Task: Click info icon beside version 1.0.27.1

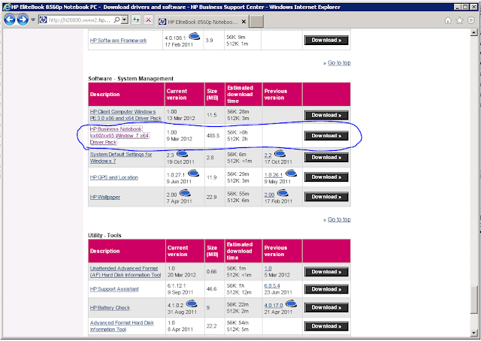Action: pyautogui.click(x=193, y=174)
